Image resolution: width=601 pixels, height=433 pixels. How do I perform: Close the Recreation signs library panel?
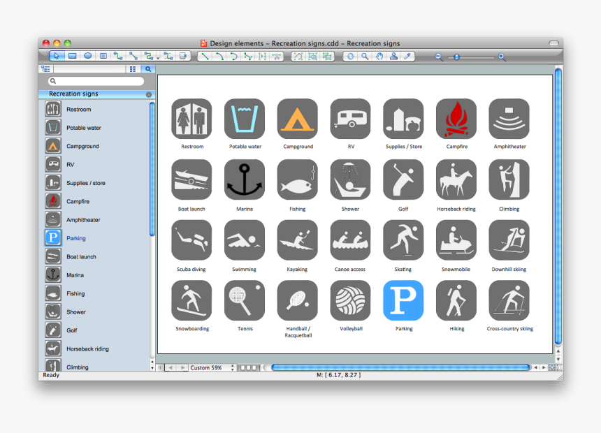(148, 94)
